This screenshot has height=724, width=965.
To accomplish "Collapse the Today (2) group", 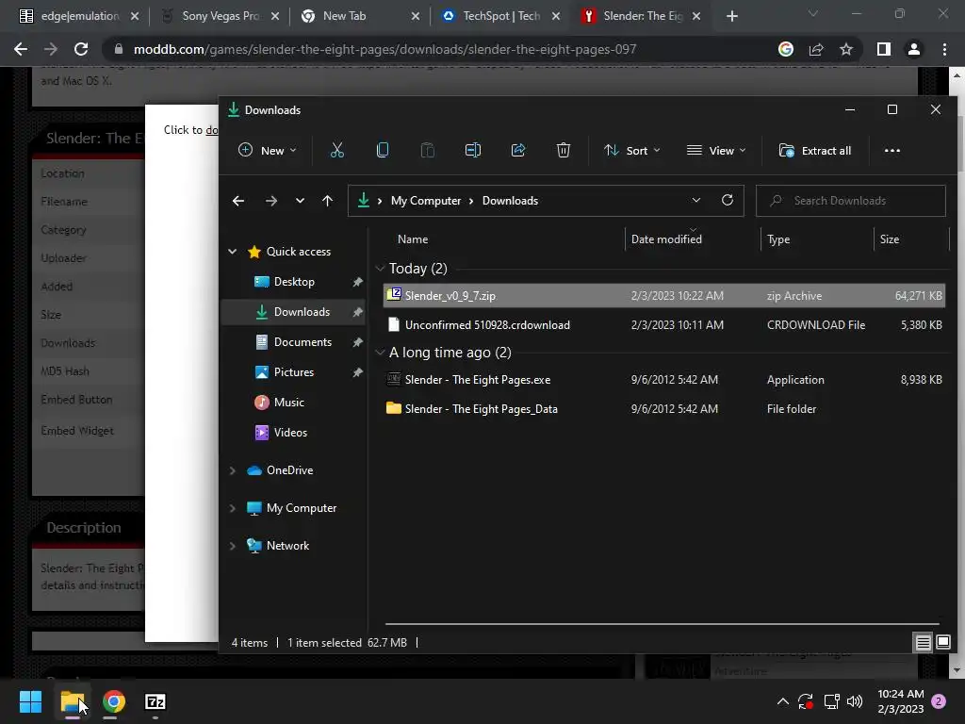I will (381, 268).
